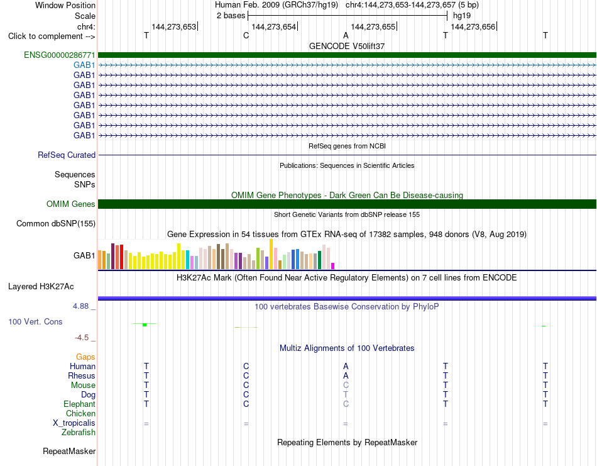
Task: Click the A base in complement row
Action: [x=346, y=35]
